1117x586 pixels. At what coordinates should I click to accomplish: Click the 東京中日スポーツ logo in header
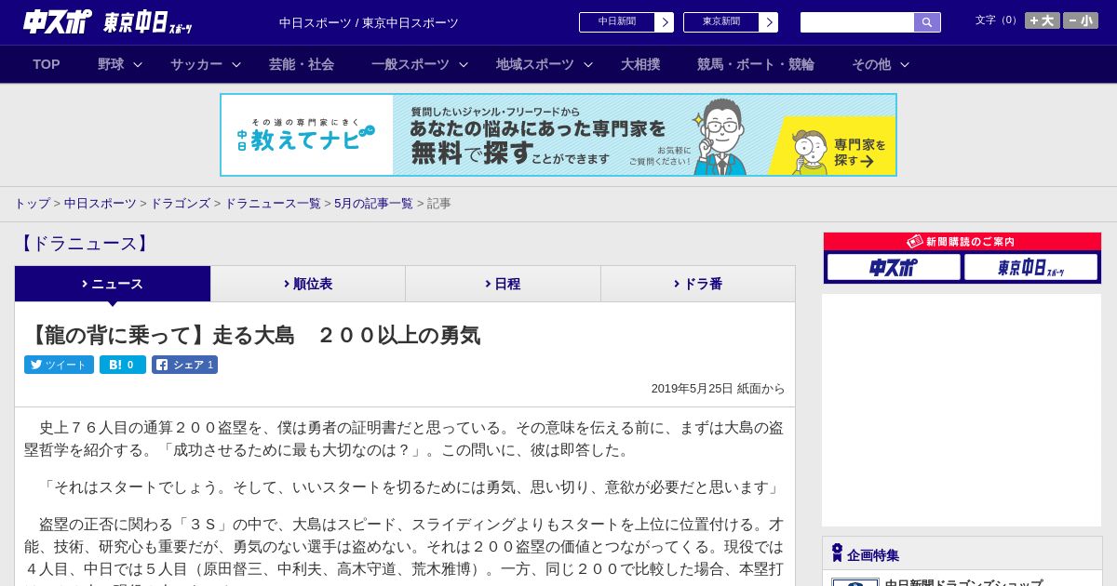(x=148, y=22)
